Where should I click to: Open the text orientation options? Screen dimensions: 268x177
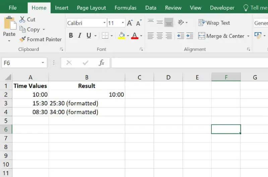point(183,22)
